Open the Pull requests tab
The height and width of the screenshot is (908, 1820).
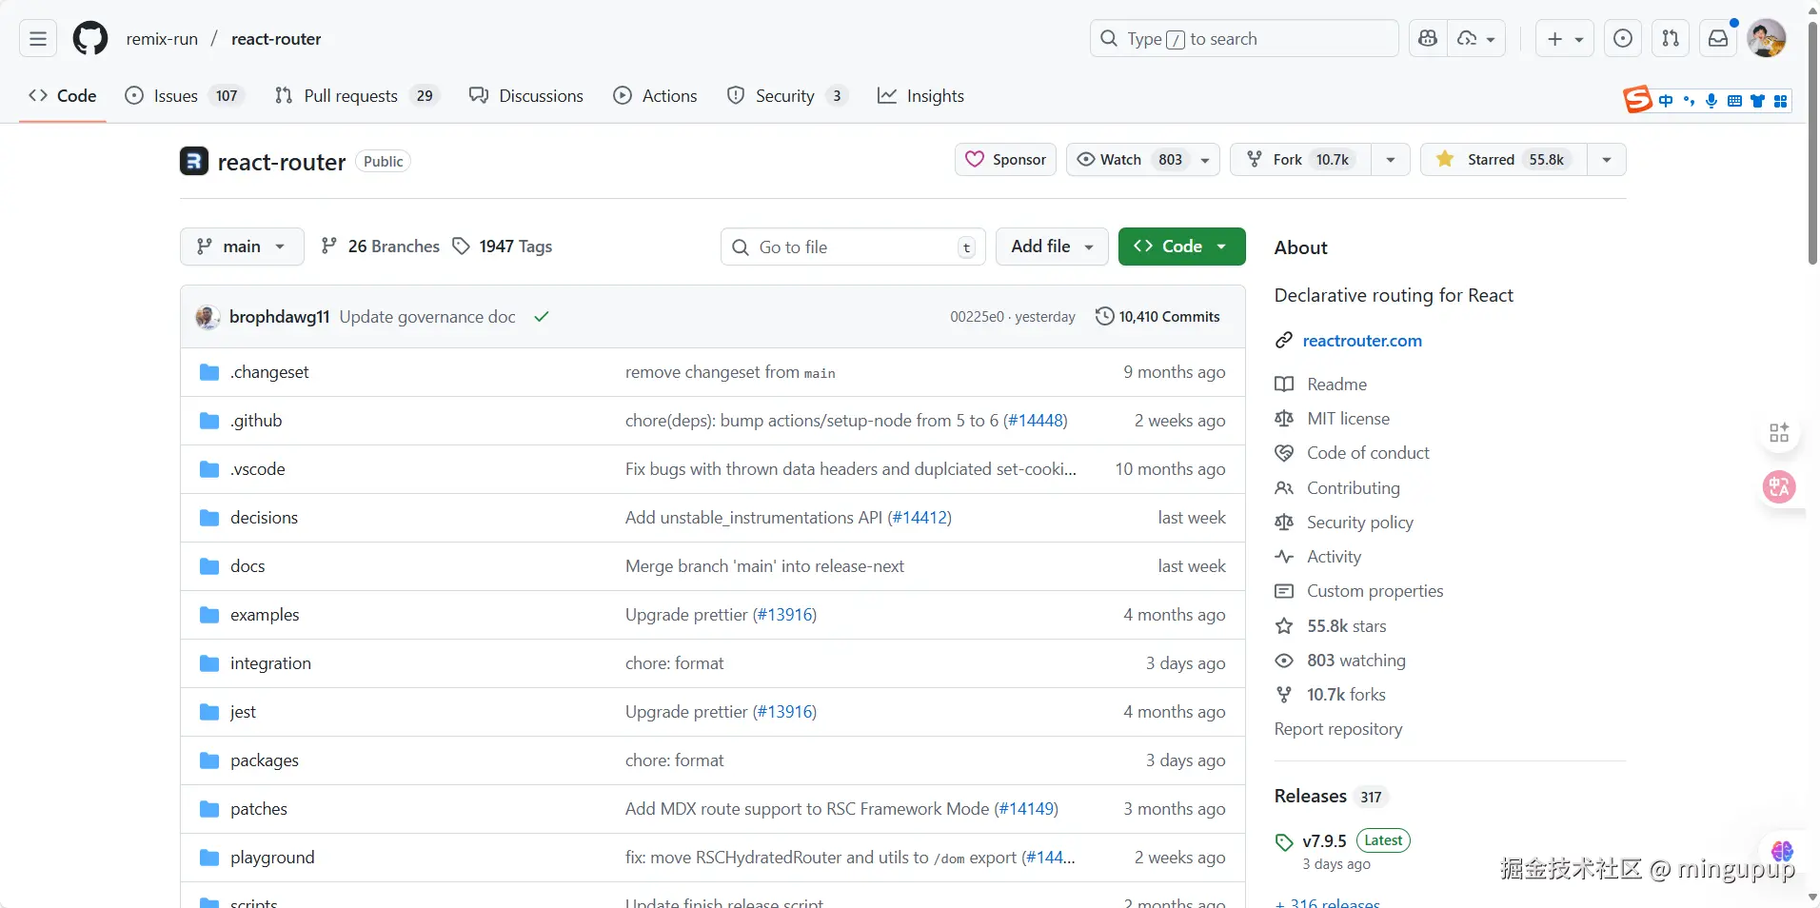(357, 96)
